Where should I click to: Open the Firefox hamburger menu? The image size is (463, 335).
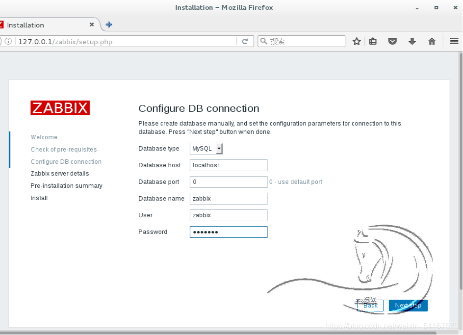coord(454,41)
